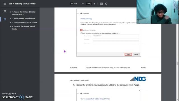Expand the '2 Add a Generic Virtual Printer' chevron
This screenshot has width=179, height=101.
(x=11, y=19)
